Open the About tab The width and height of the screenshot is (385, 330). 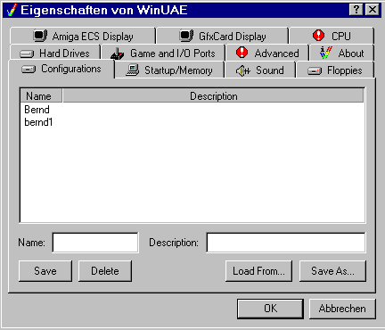pyautogui.click(x=341, y=53)
